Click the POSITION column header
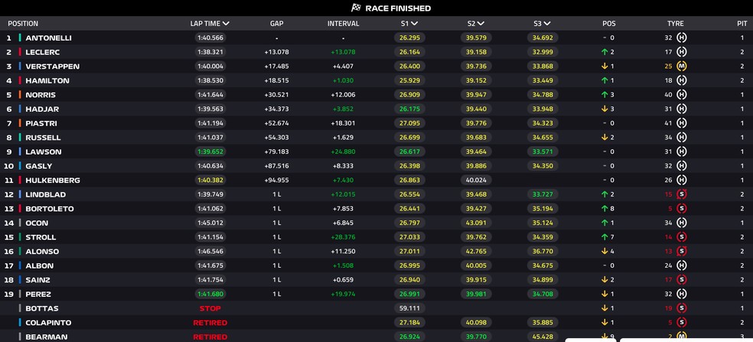This screenshot has width=753, height=342. tap(23, 23)
